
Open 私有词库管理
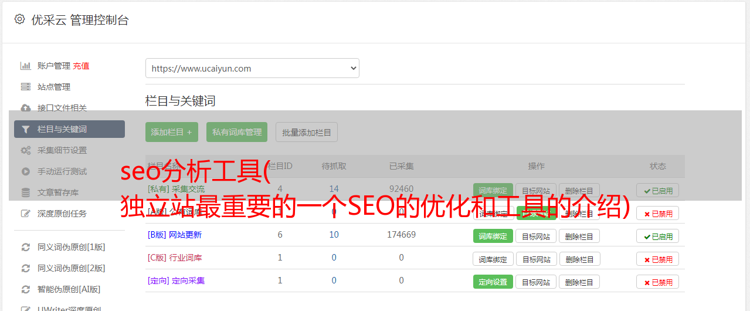237,132
